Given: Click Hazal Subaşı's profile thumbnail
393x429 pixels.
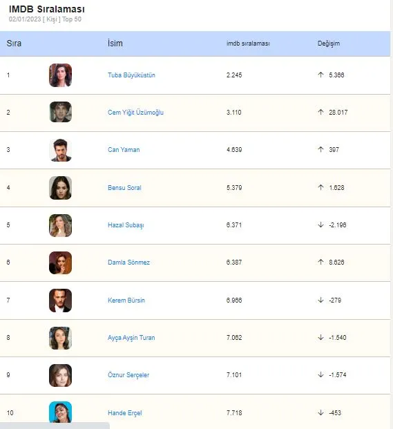Looking at the screenshot, I should [61, 225].
